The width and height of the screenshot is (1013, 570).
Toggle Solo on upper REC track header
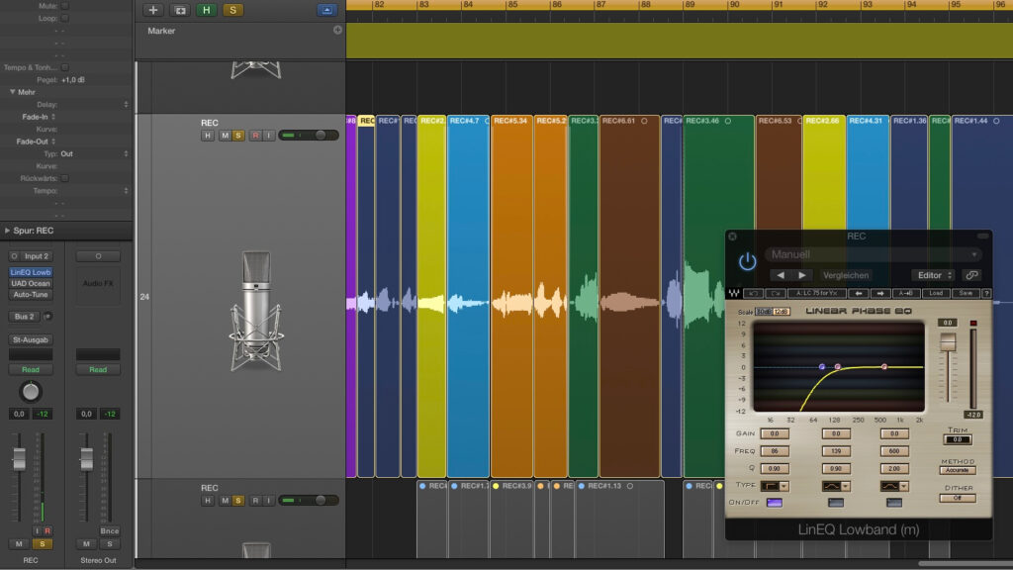pos(238,136)
